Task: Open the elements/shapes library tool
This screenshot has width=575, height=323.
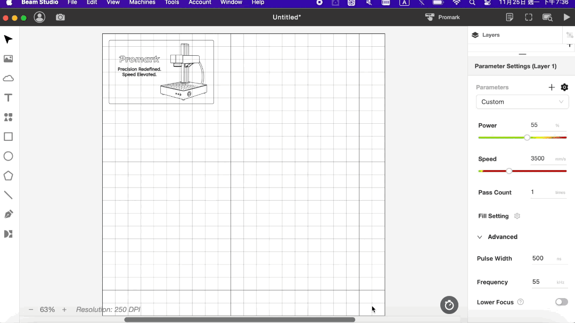Action: click(8, 117)
